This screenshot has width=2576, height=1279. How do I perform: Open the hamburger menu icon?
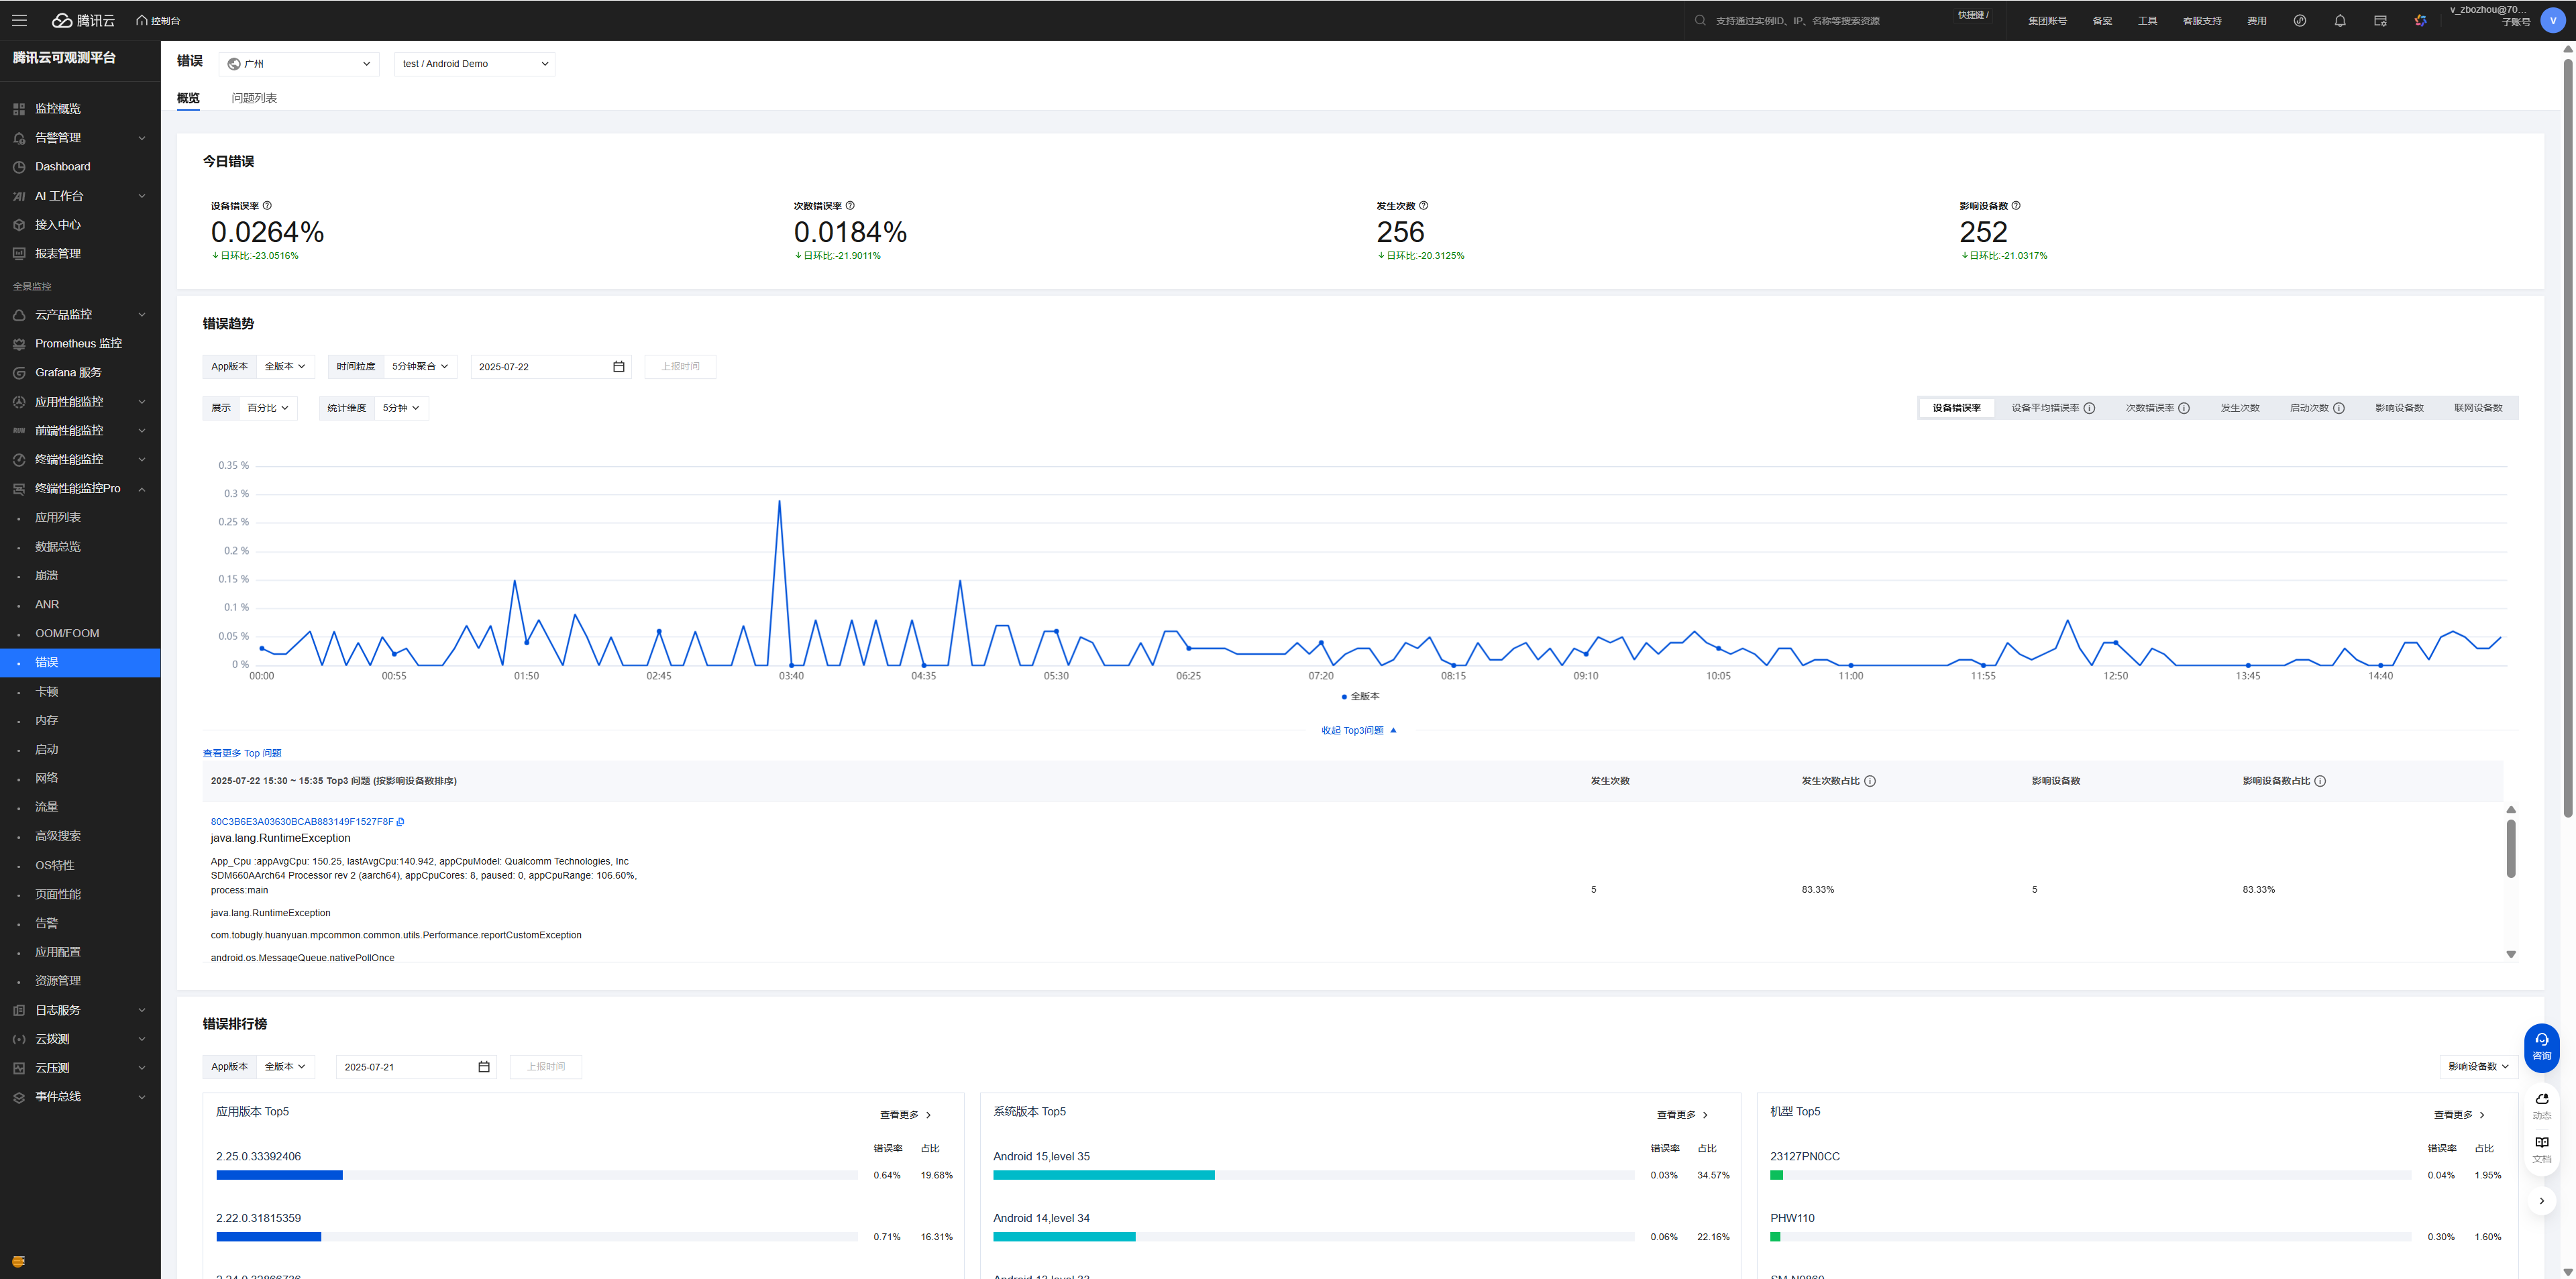pos(19,20)
